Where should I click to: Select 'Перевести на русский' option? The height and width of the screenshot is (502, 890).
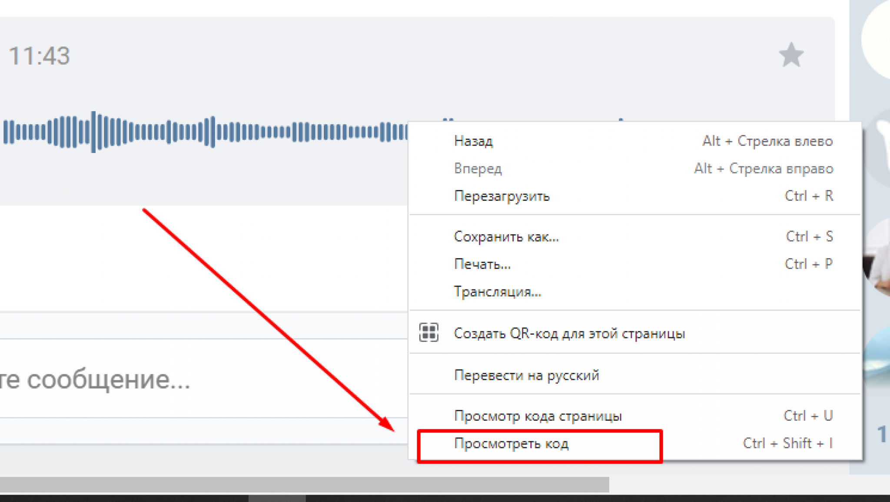635,375
